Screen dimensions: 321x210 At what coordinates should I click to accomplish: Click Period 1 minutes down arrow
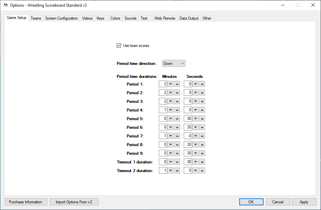(x=170, y=84)
